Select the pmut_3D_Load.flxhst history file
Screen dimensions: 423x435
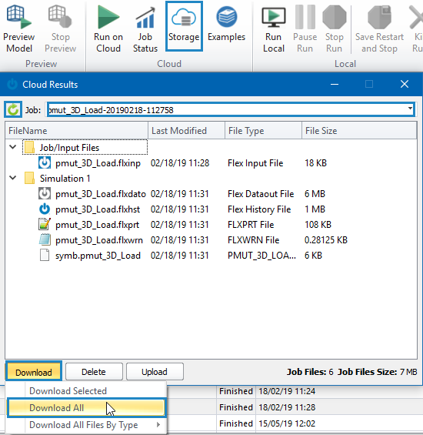click(x=98, y=209)
